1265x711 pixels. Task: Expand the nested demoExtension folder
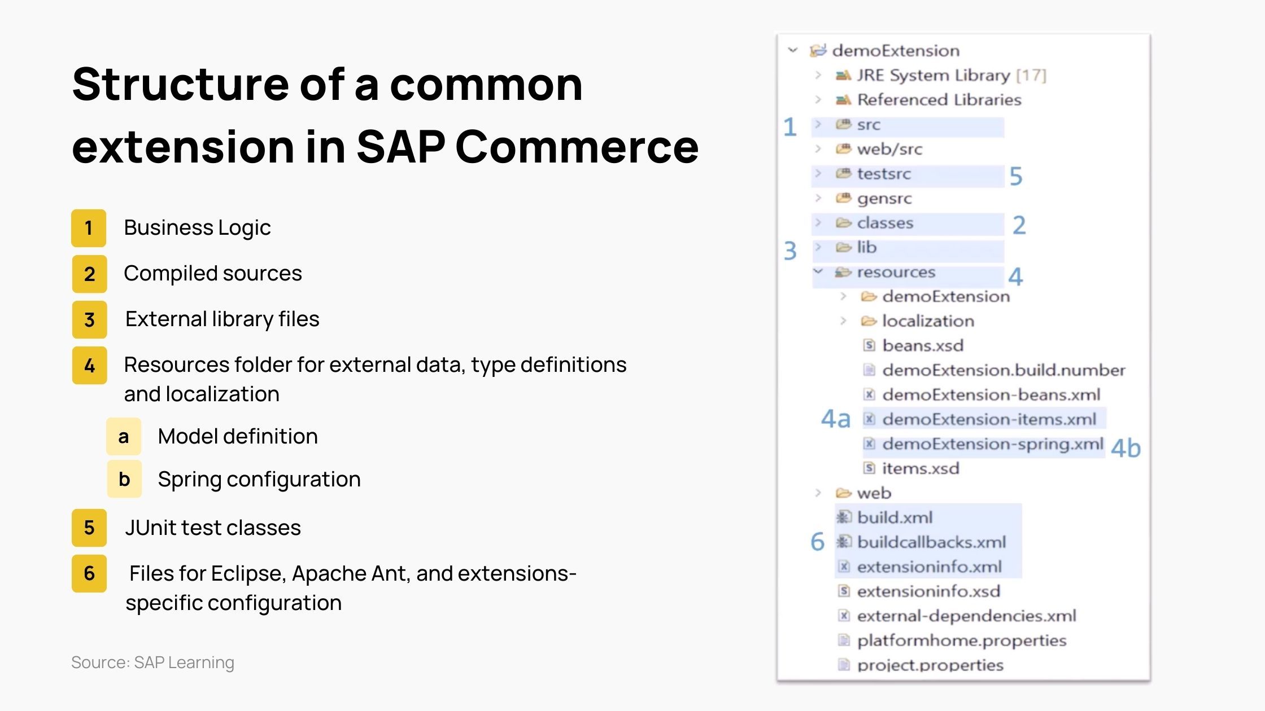(x=843, y=296)
